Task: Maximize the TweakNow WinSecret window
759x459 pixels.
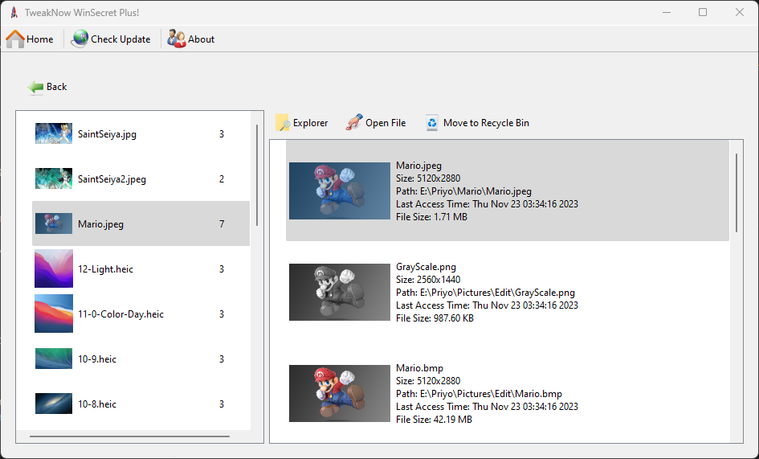Action: [703, 12]
